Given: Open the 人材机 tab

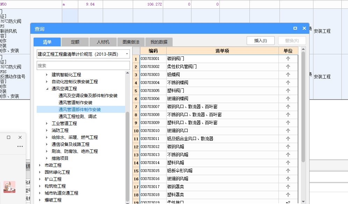Looking at the screenshot, I should point(103,42).
